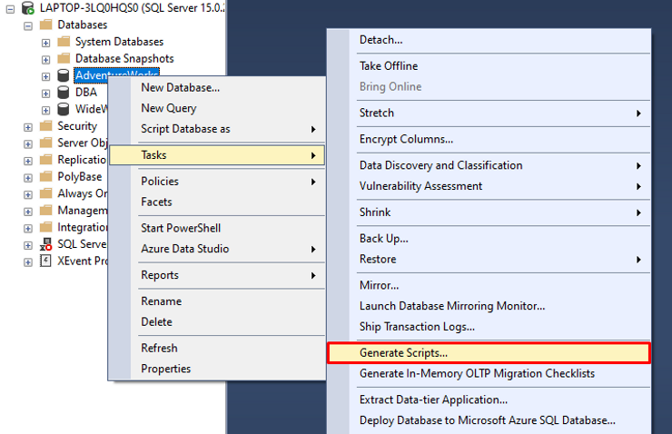Click Generate Scripts... menu item
This screenshot has height=434, width=672.
(x=489, y=353)
